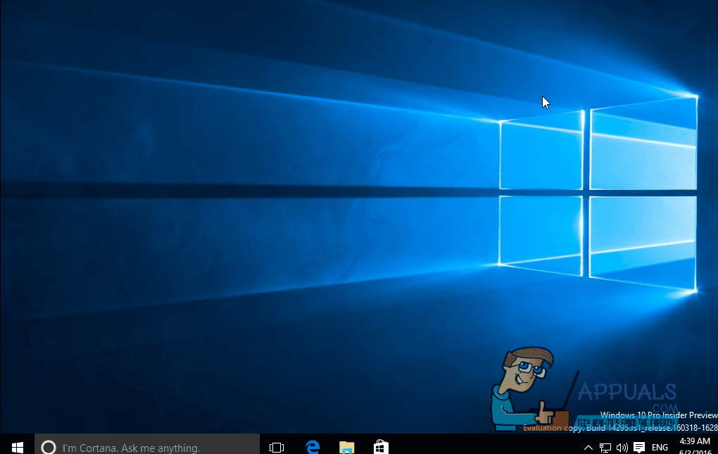Image resolution: width=718 pixels, height=454 pixels.
Task: Open File Explorer from the taskbar
Action: click(x=345, y=447)
